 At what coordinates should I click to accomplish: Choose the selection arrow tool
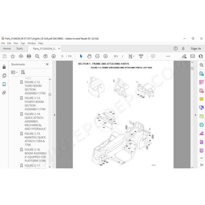(81, 56)
